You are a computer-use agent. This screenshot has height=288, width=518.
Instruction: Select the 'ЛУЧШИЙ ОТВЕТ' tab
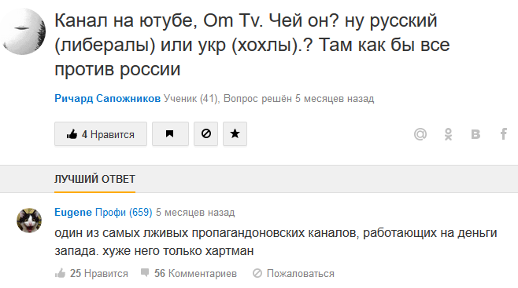click(94, 179)
